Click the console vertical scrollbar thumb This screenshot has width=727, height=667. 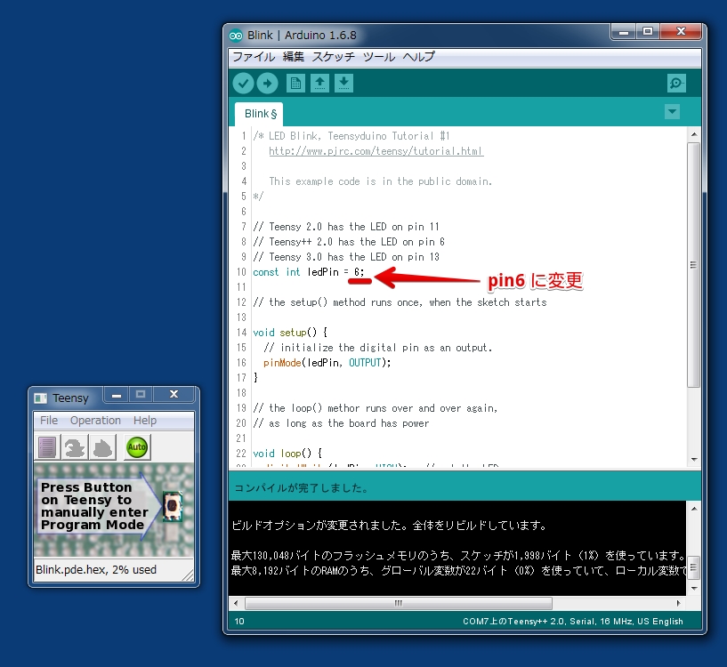click(x=693, y=567)
